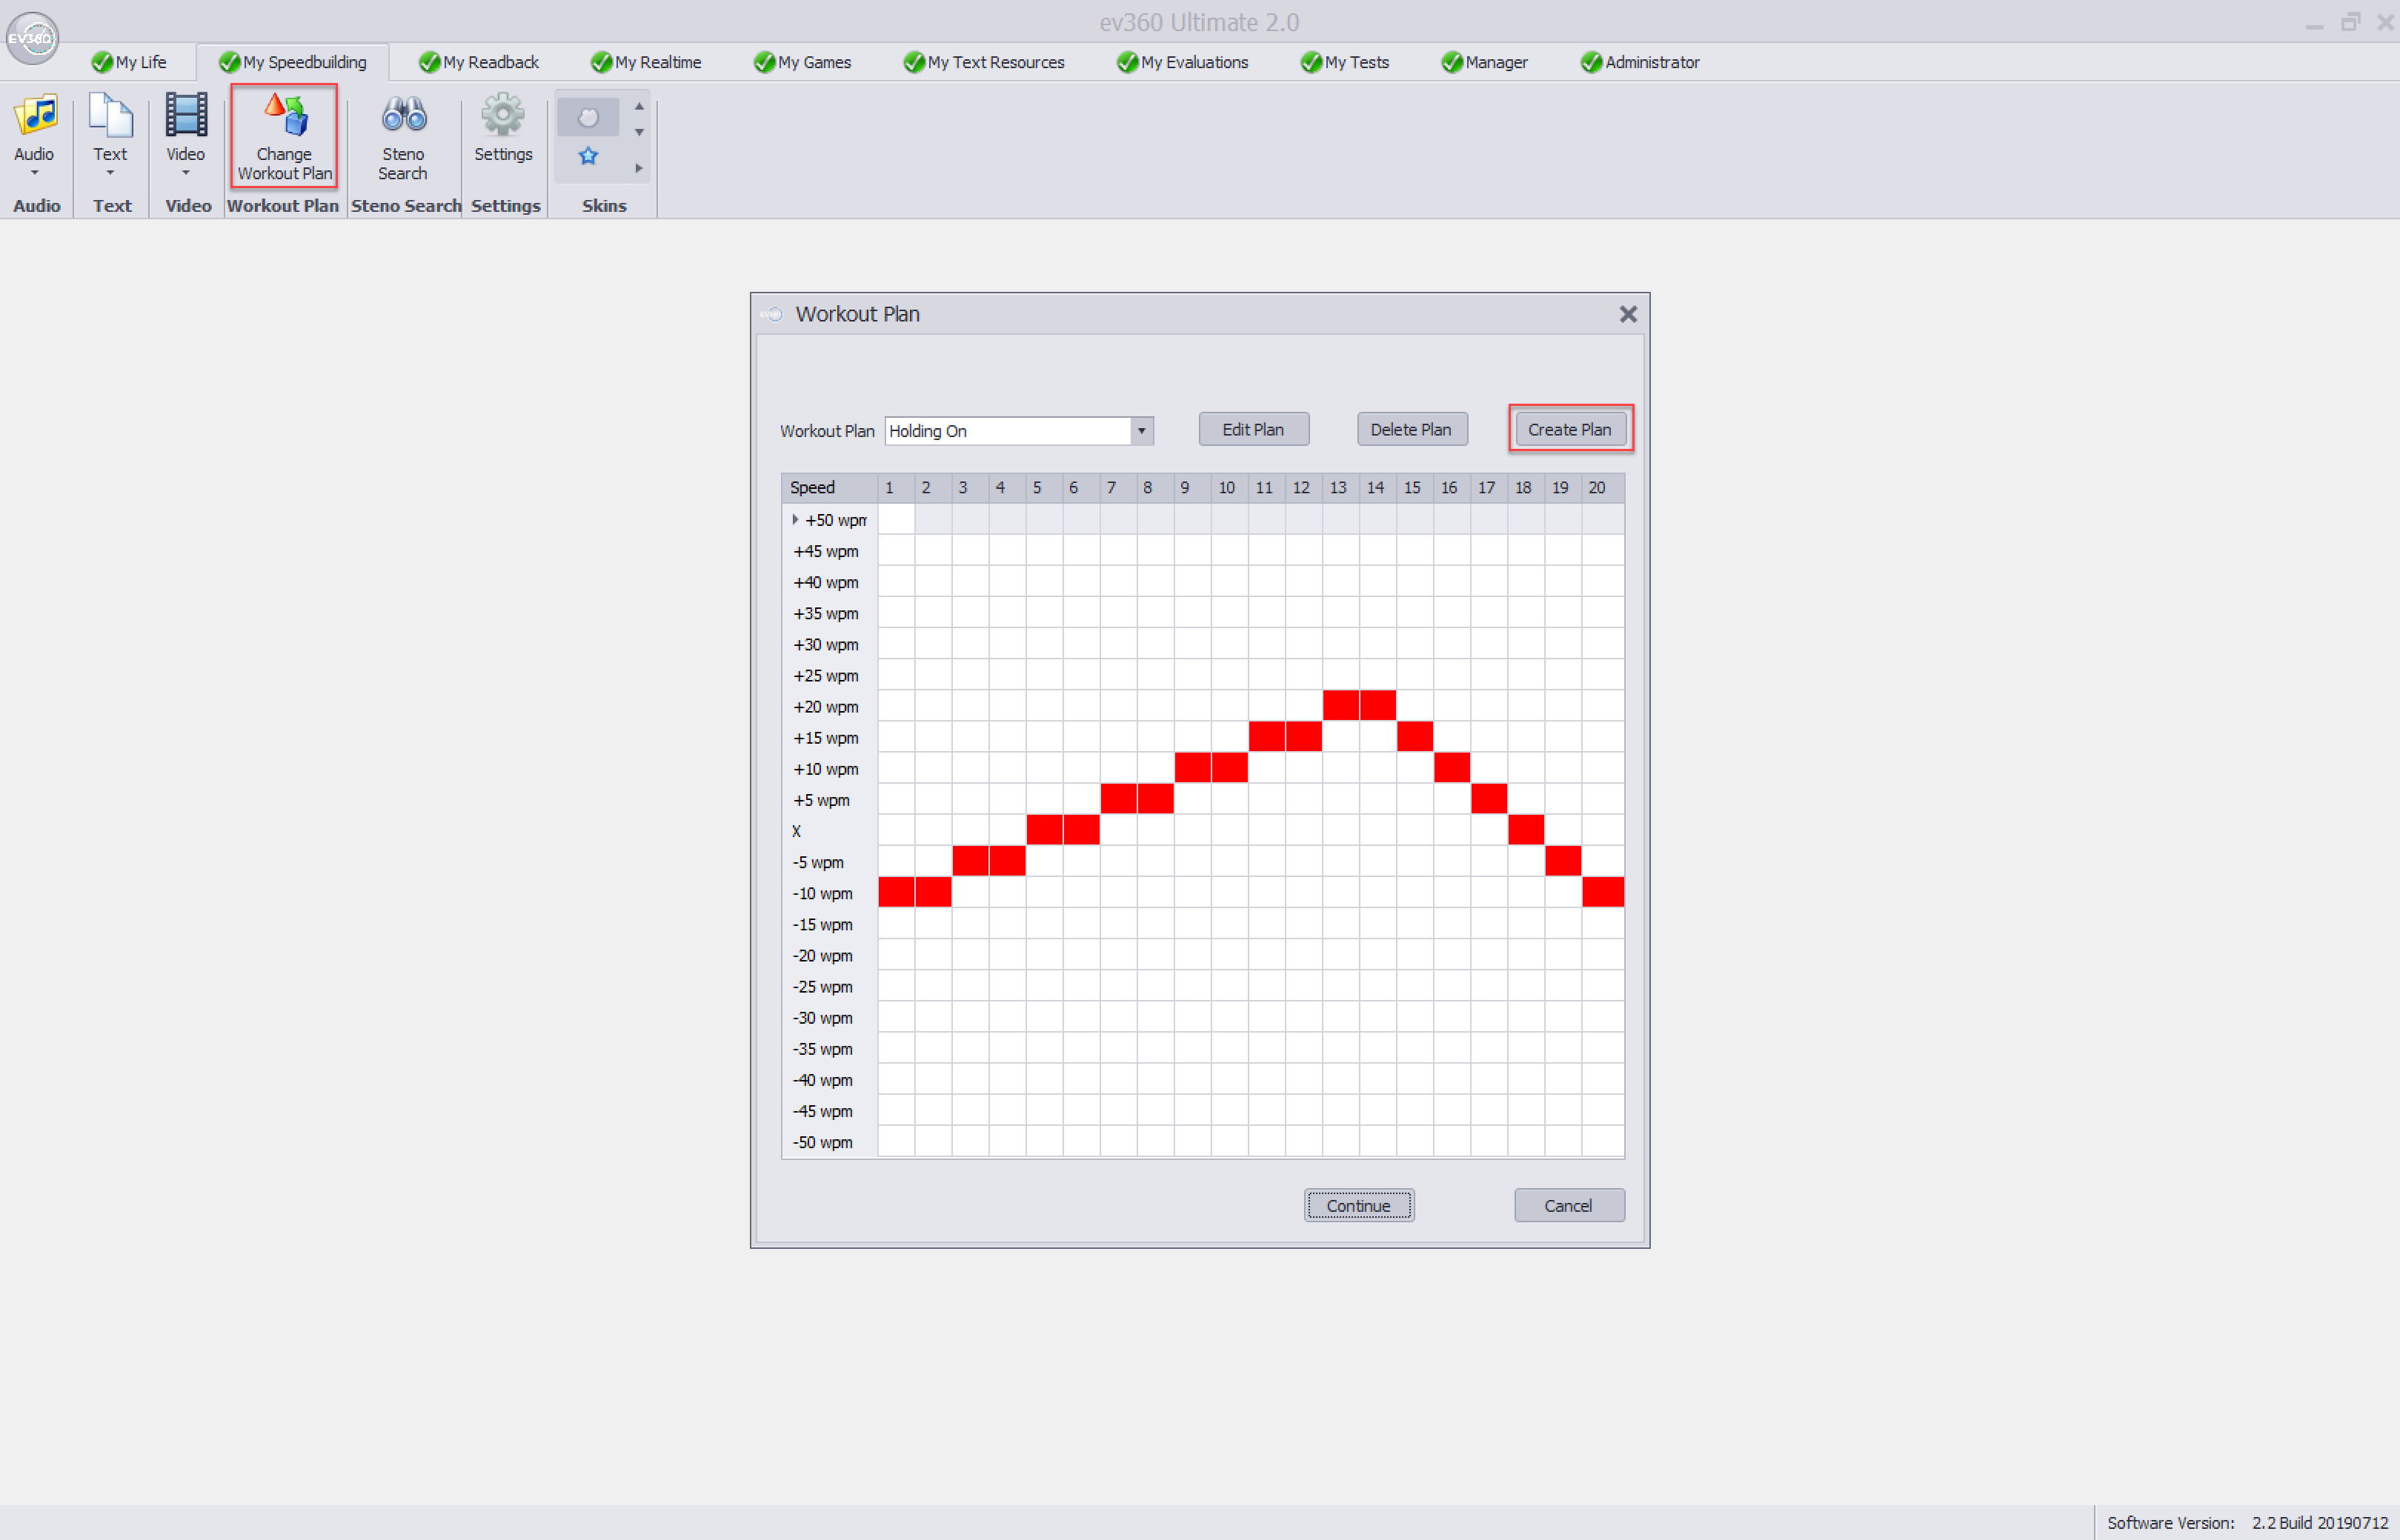Select the +45 wpm row label
Viewport: 2400px width, 1540px height.
pos(826,552)
